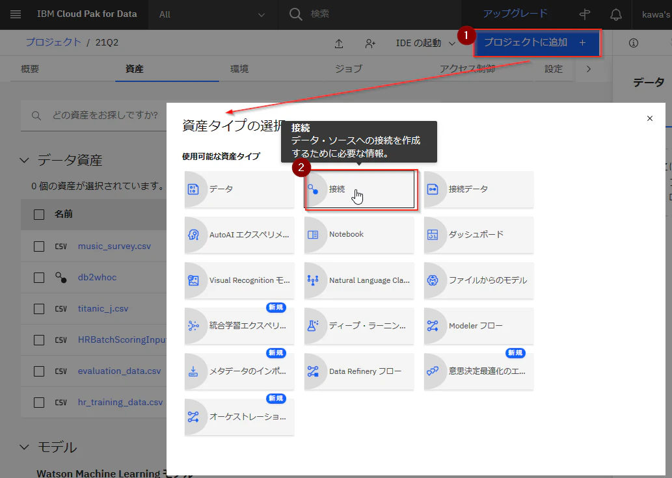Click the アップグレード link
This screenshot has width=672, height=478.
(x=515, y=14)
